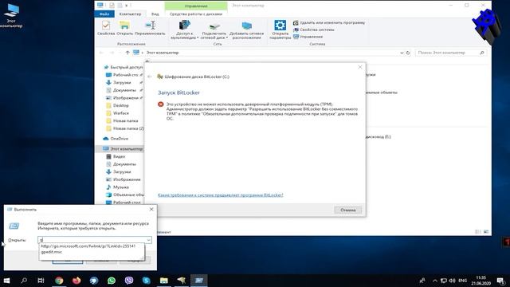
Task: Open Viber from taskbar
Action: tap(129, 280)
